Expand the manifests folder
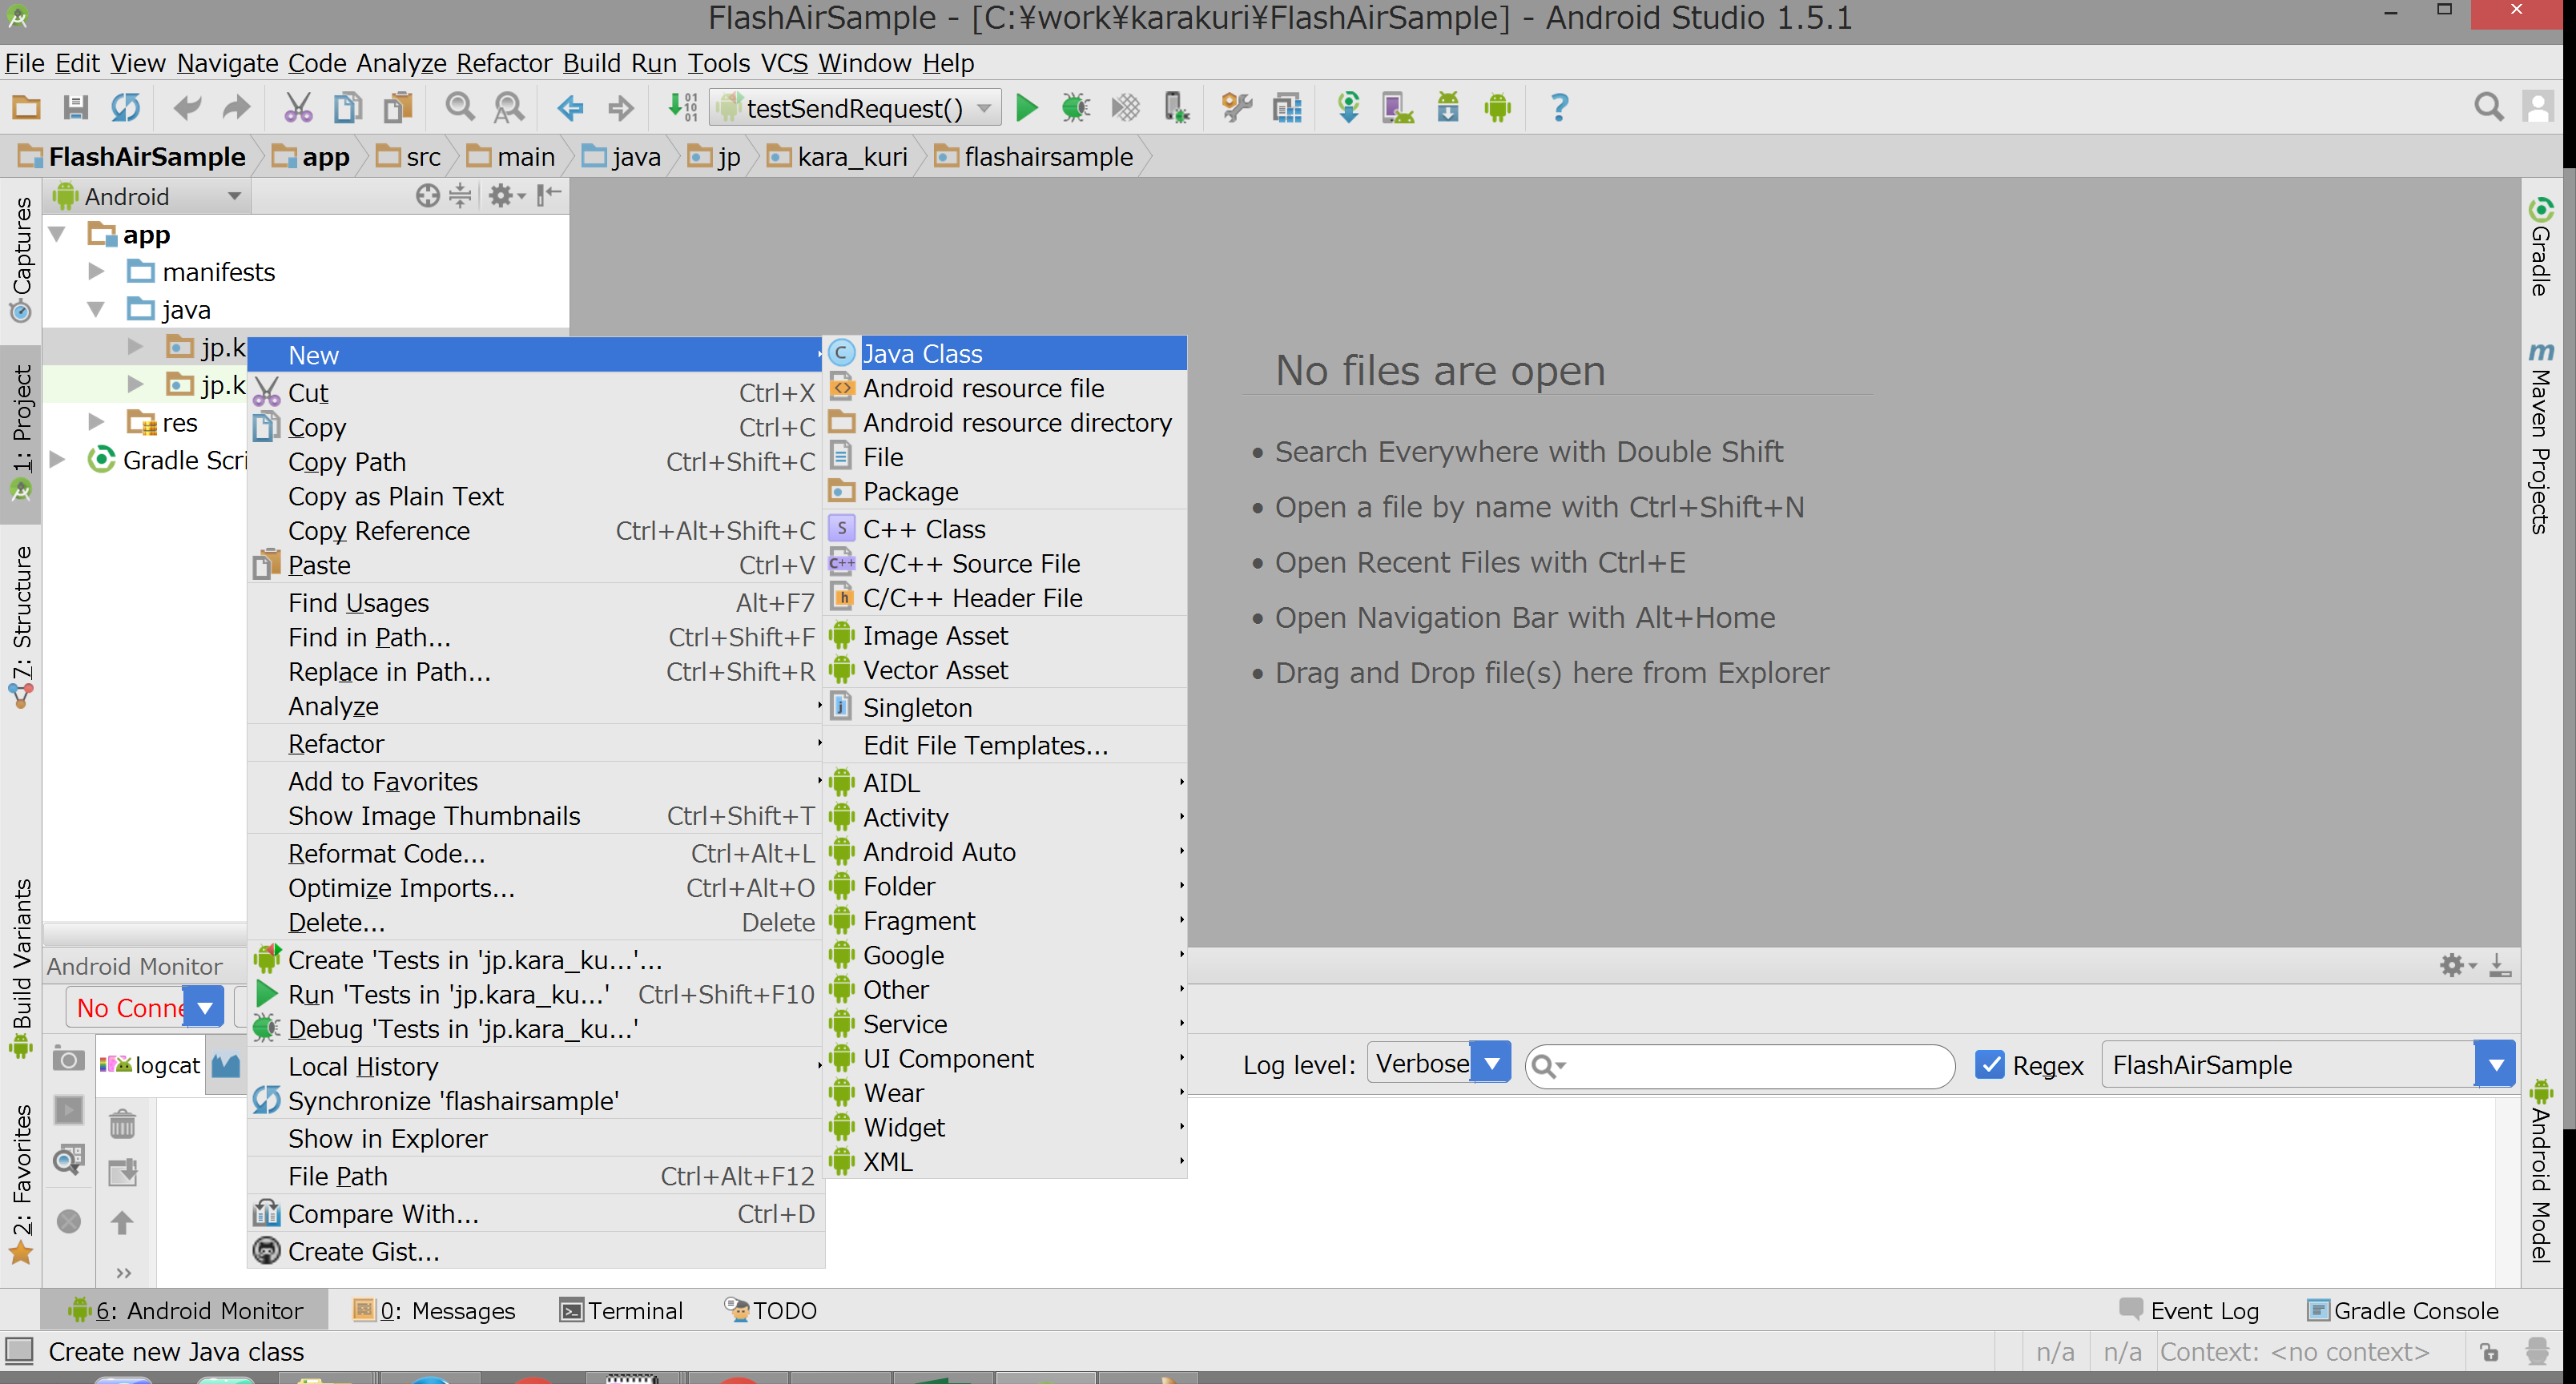Viewport: 2576px width, 1384px height. pos(96,272)
